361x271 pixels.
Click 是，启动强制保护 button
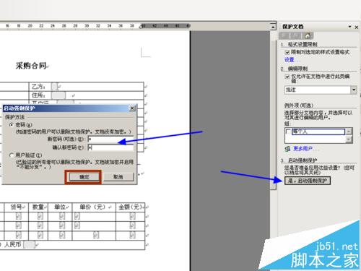(308, 181)
